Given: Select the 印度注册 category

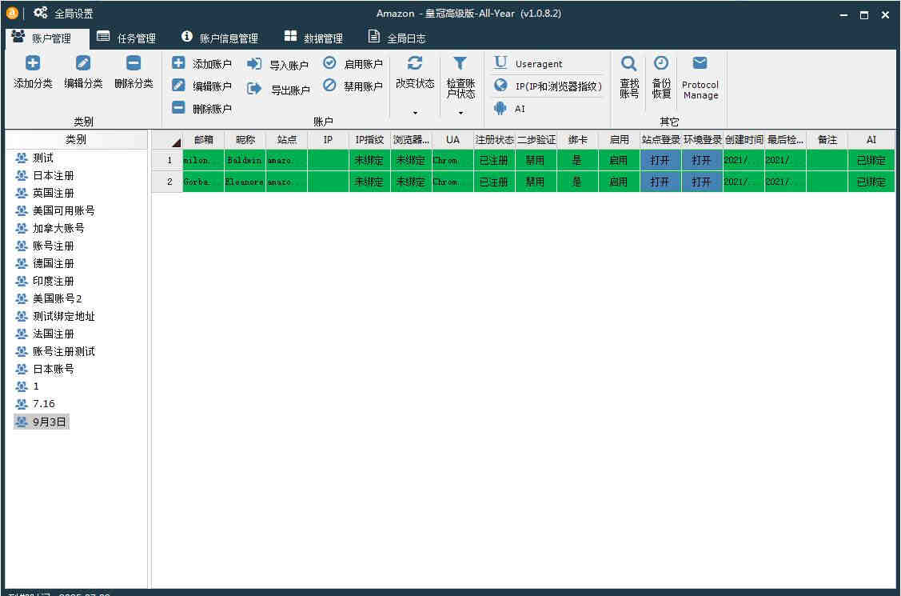Looking at the screenshot, I should point(54,281).
